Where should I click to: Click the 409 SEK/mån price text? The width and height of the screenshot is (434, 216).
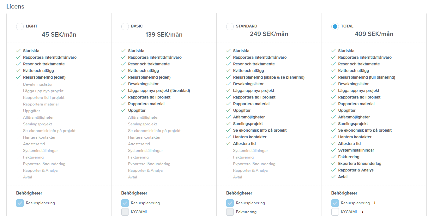click(x=374, y=34)
